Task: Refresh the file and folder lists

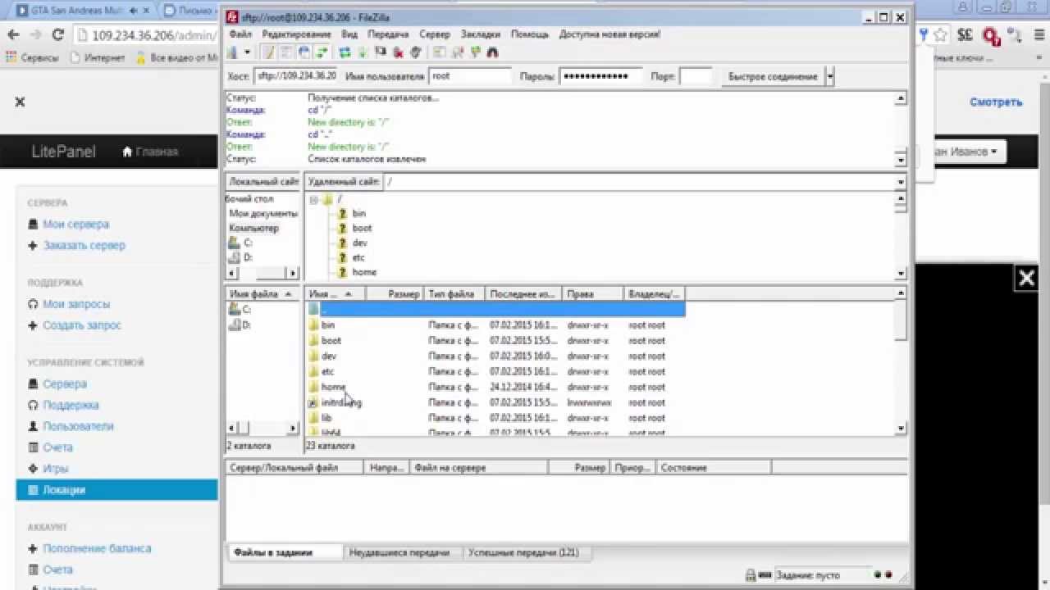Action: (345, 52)
